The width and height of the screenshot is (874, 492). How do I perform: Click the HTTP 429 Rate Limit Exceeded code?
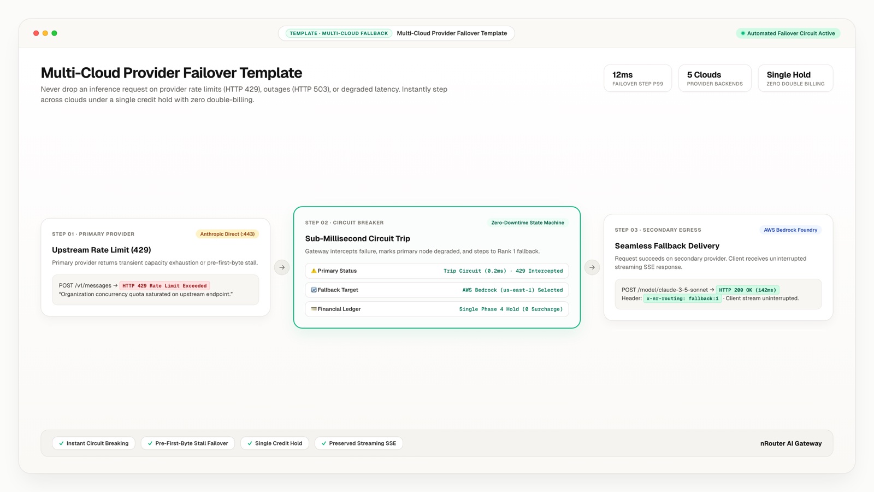click(x=164, y=286)
